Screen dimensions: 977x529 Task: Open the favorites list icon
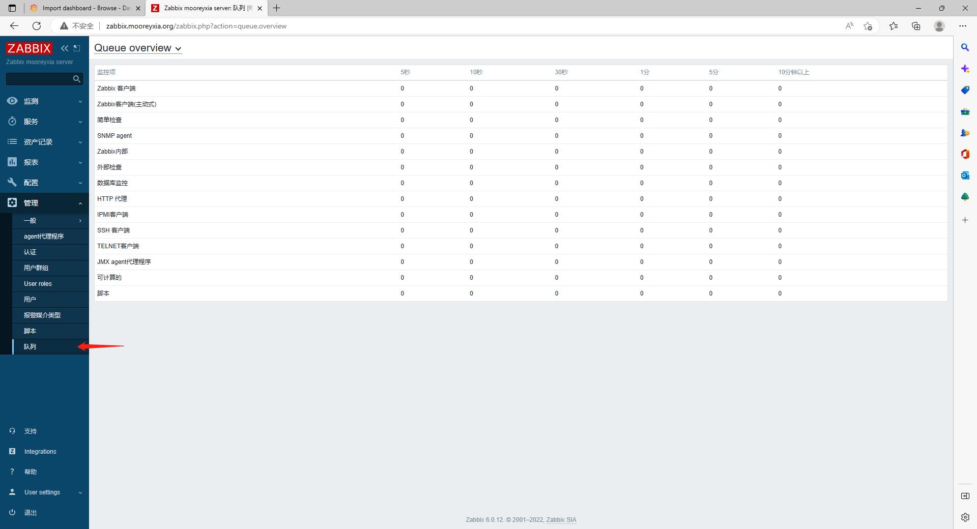coord(894,26)
